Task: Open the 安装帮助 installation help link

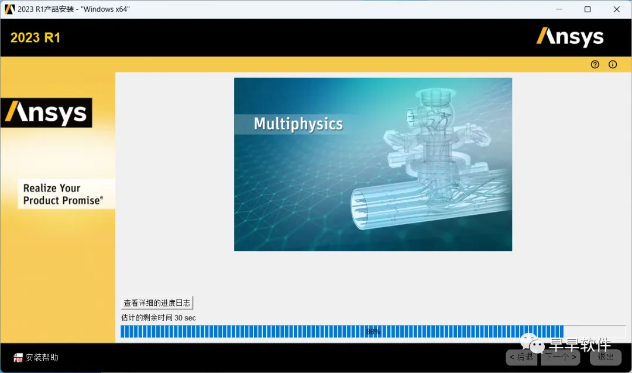Action: pos(42,357)
